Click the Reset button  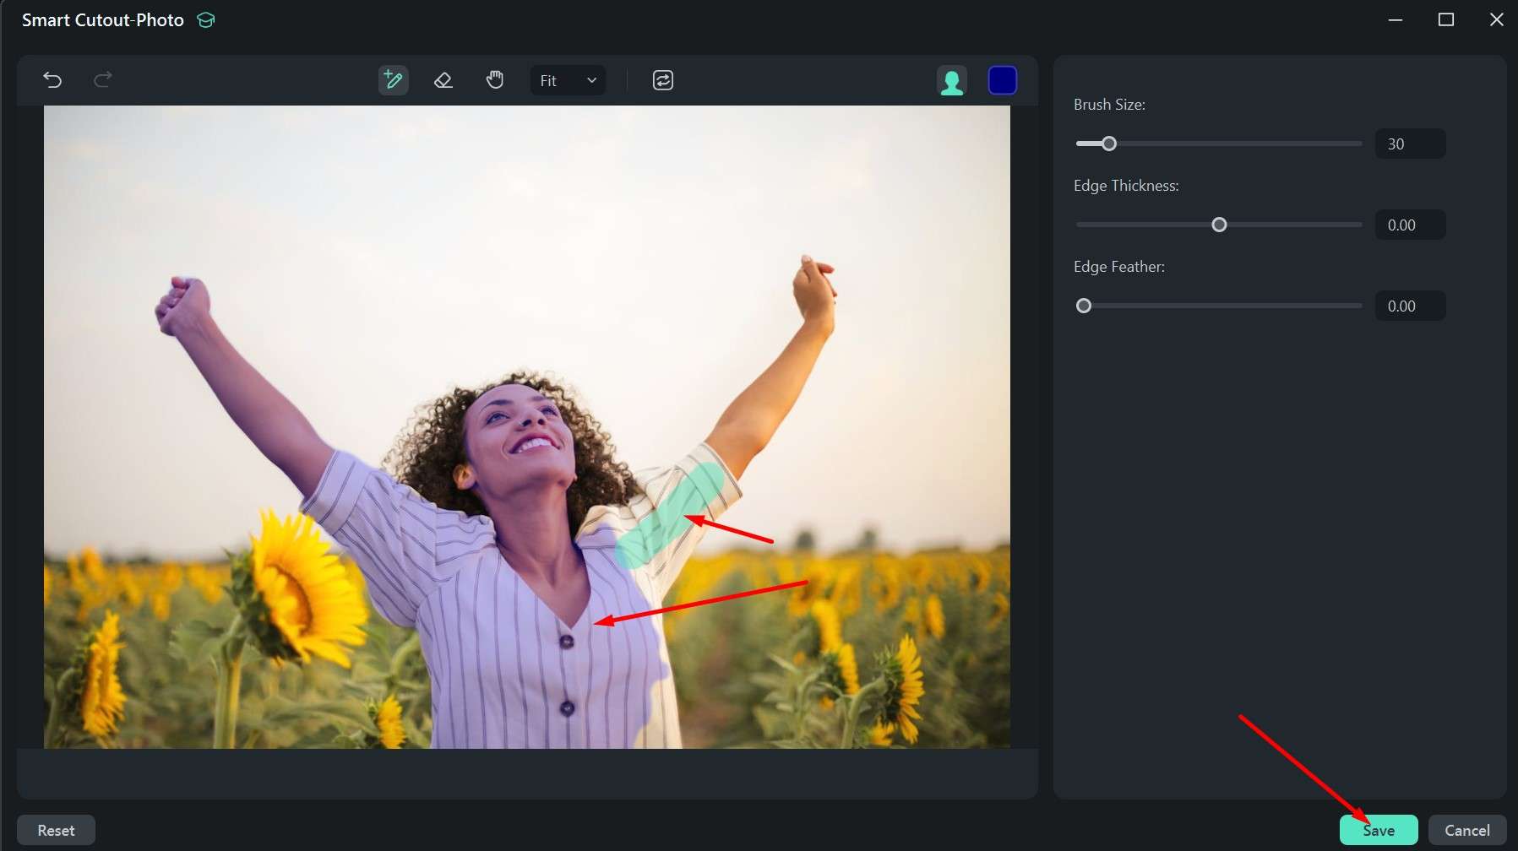click(56, 830)
